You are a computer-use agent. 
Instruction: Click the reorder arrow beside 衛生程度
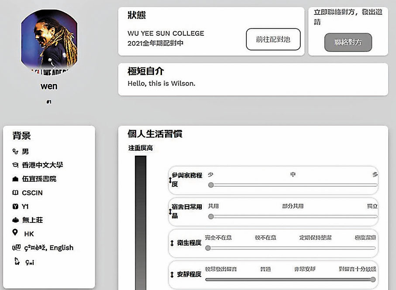pyautogui.click(x=172, y=243)
